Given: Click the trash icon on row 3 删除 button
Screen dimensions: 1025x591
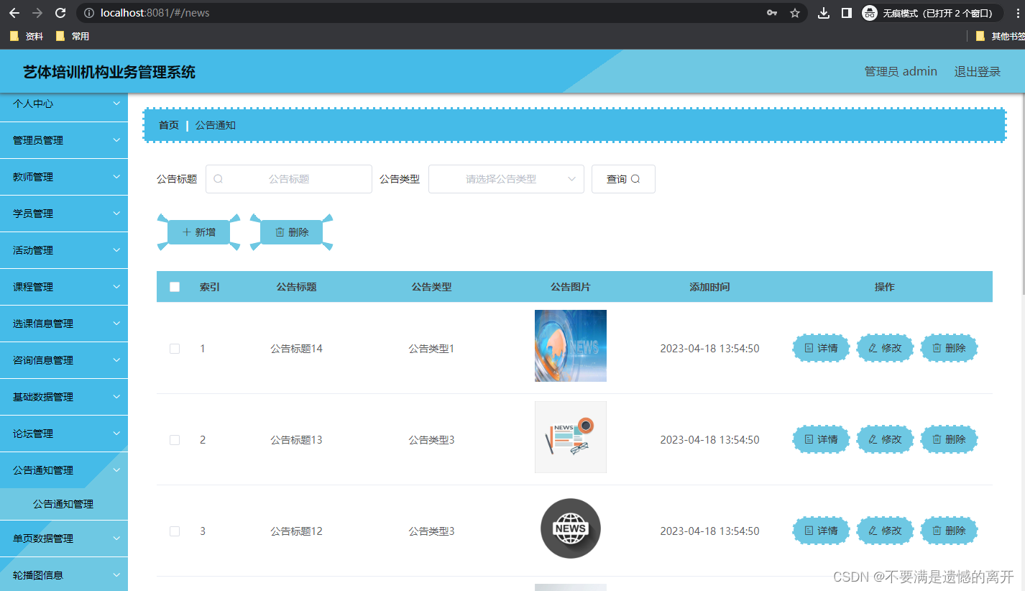Looking at the screenshot, I should (x=937, y=531).
